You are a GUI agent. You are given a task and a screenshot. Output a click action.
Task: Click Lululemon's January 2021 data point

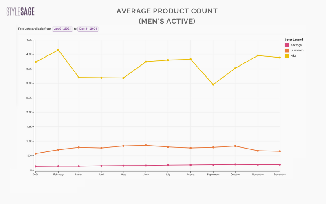tap(35, 154)
